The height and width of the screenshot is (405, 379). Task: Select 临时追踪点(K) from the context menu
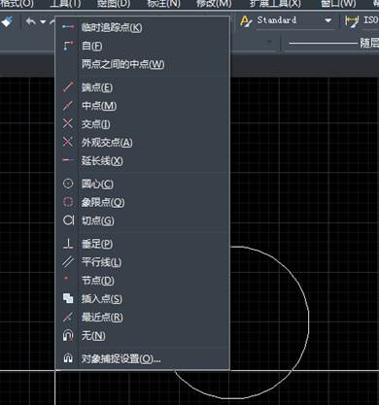click(143, 27)
